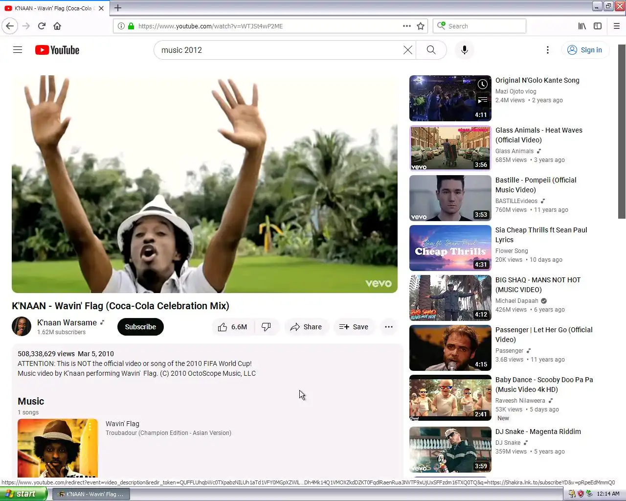This screenshot has width=626, height=501.
Task: Click Troubadour (Champion Edition - Asian Version) text
Action: [x=168, y=433]
